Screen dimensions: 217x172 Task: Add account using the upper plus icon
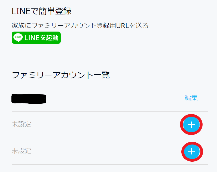point(191,125)
